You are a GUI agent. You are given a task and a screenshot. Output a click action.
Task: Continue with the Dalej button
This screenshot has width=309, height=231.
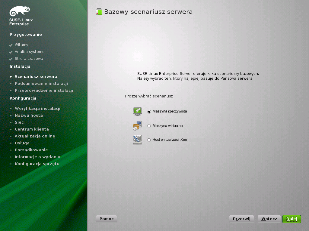[x=292, y=219]
